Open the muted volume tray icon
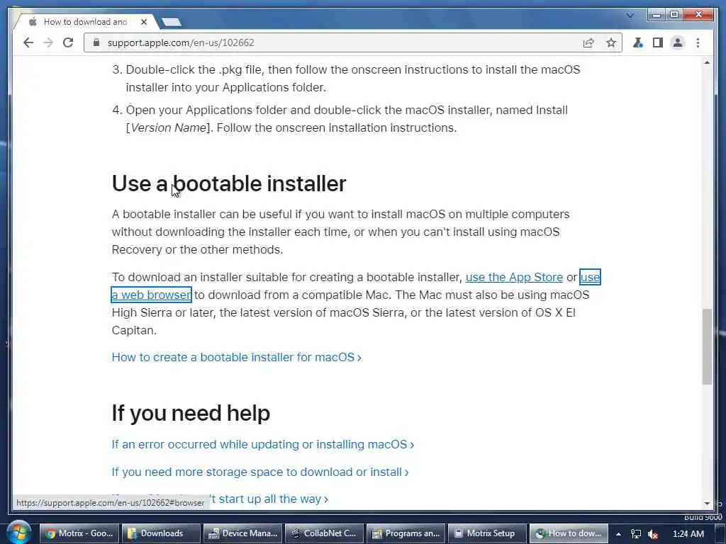726x544 pixels. (x=653, y=534)
